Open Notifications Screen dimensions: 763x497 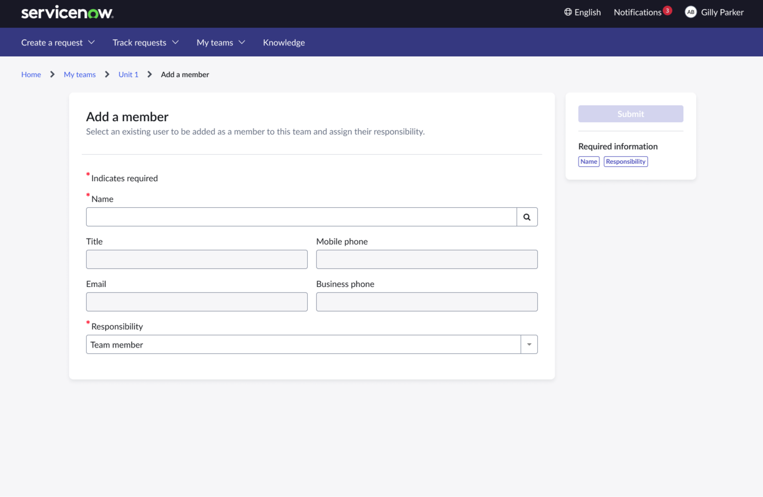tap(638, 12)
